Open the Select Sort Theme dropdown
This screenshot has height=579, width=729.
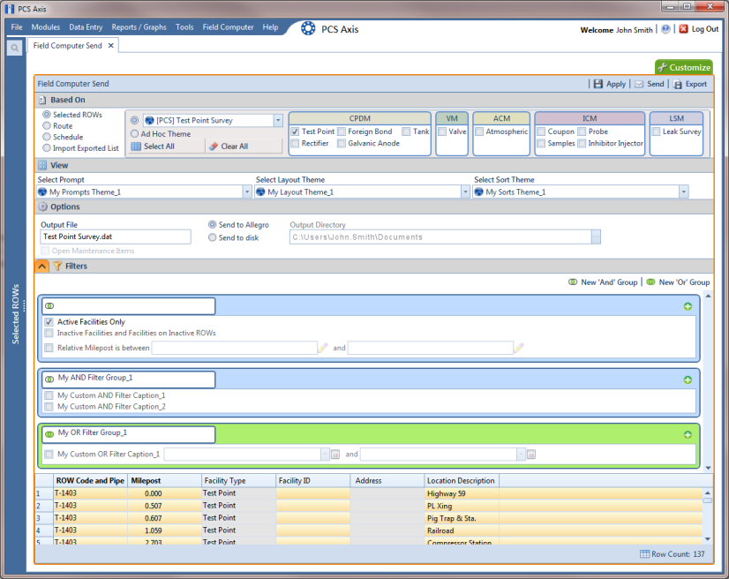point(683,192)
